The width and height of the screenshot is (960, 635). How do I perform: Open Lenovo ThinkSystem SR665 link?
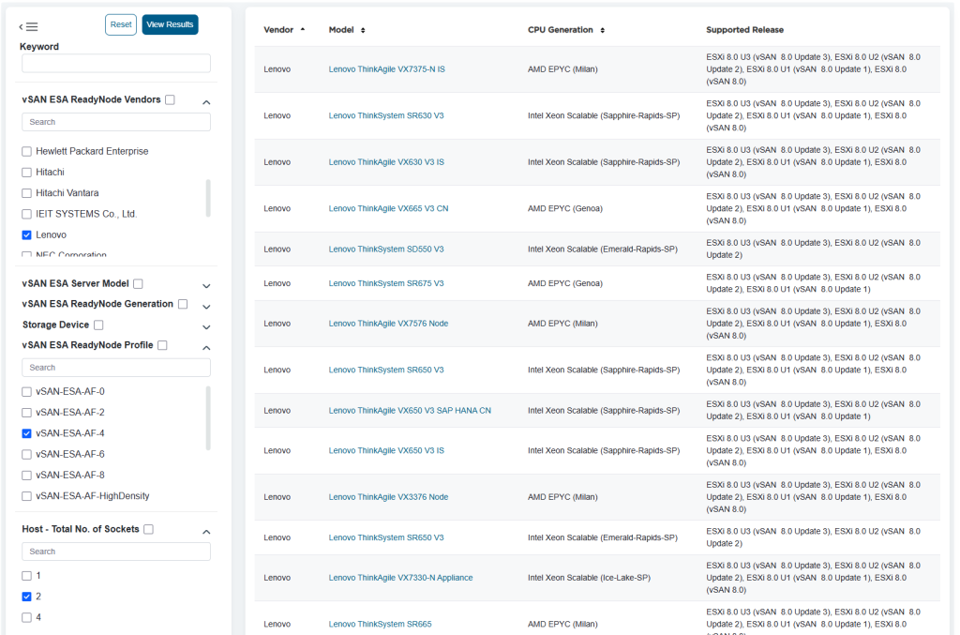380,624
